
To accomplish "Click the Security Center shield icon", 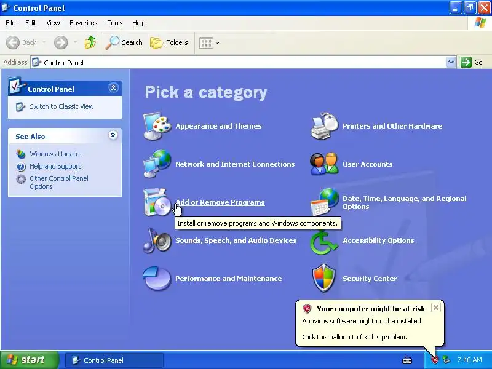I will (325, 279).
